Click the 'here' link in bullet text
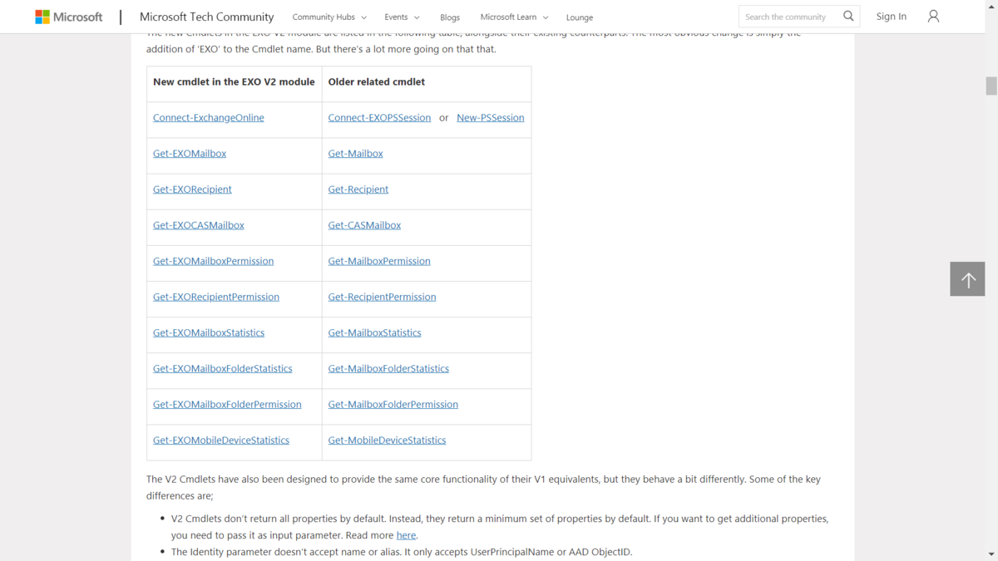Image resolution: width=998 pixels, height=561 pixels. [406, 535]
